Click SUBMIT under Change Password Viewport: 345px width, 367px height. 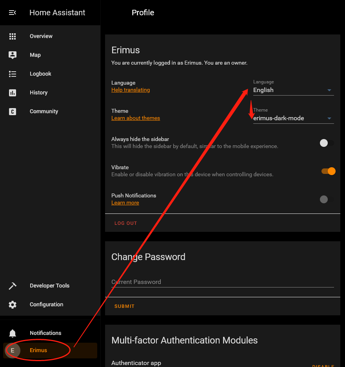[x=124, y=306]
